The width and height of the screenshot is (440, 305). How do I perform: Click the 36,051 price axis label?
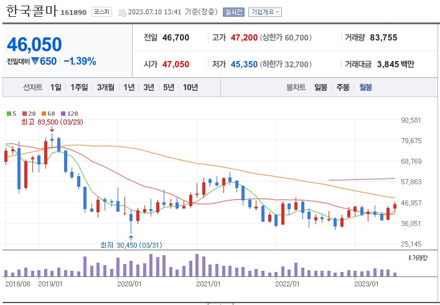(x=411, y=223)
